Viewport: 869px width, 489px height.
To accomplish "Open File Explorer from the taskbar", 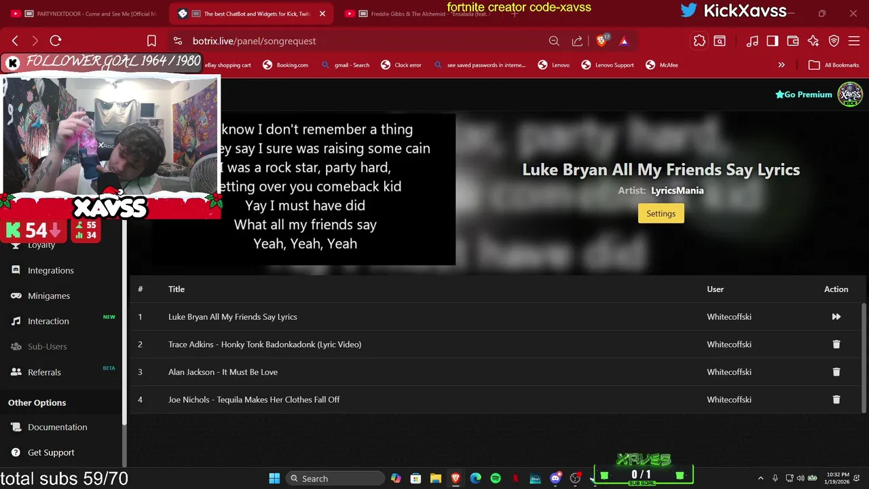I will [436, 478].
